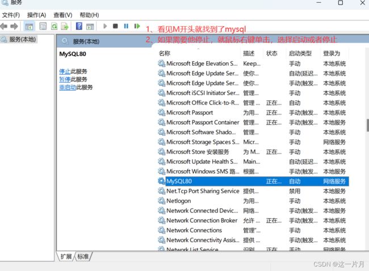
Task: Select Net.Tcp Port Sharing Service row
Action: click(253, 191)
